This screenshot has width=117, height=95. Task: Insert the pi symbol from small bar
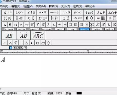click(x=5, y=25)
